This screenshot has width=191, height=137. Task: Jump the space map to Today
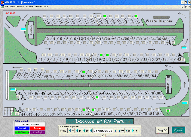[x=63, y=131]
